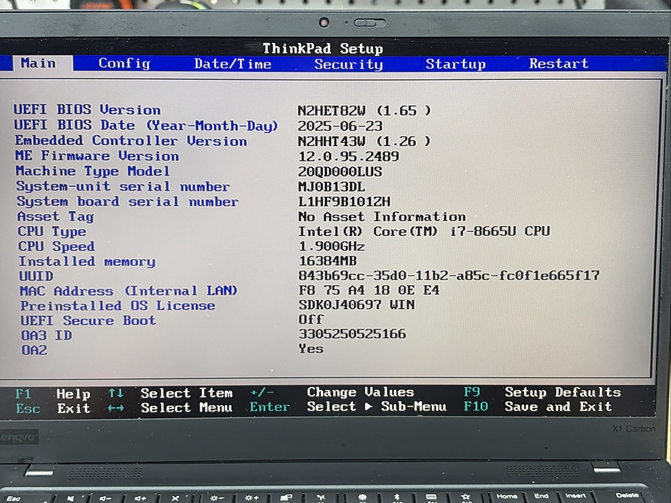Viewport: 671px width, 503px height.
Task: Click the F1 Help hint
Action: pyautogui.click(x=52, y=394)
